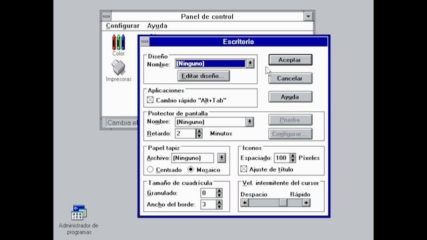Open the Configurar menu
Screen dimensions: 427x240
(123, 26)
